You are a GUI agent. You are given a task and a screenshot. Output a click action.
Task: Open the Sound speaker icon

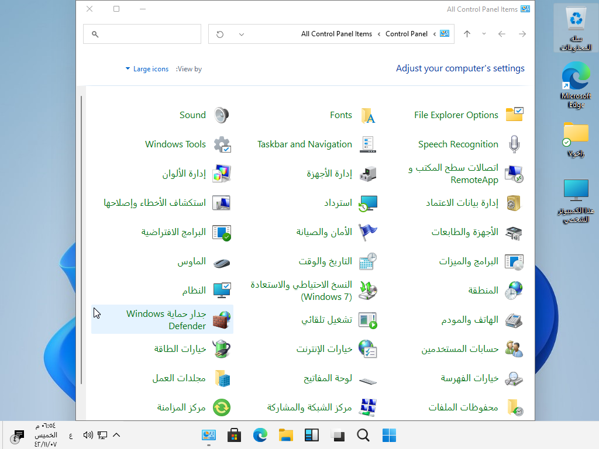pyautogui.click(x=222, y=115)
